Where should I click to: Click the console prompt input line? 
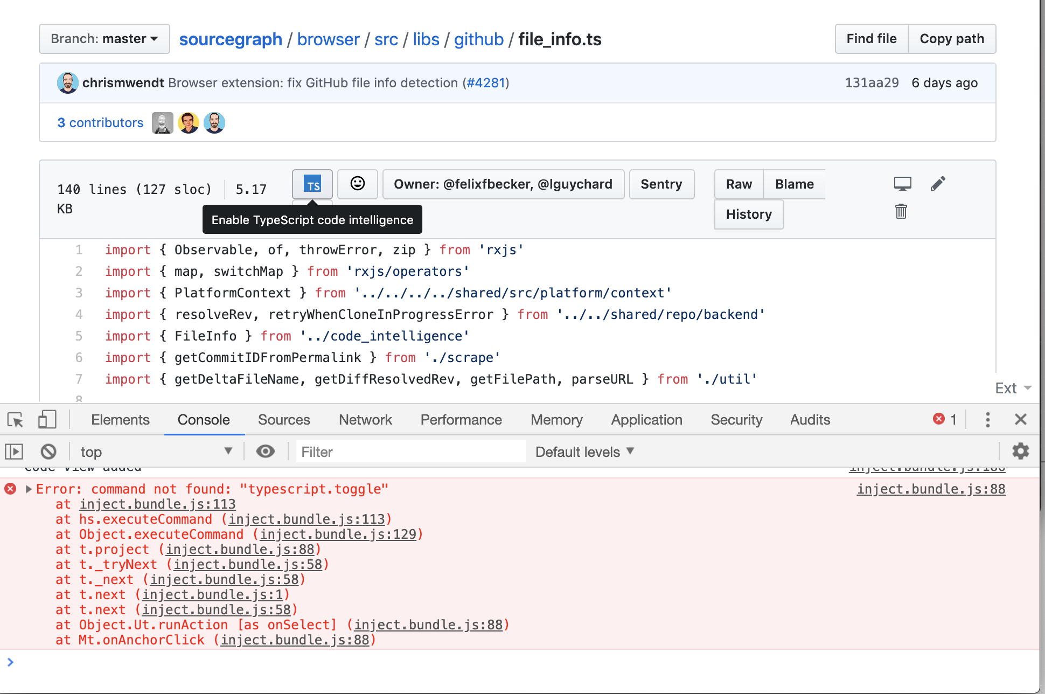tap(519, 662)
